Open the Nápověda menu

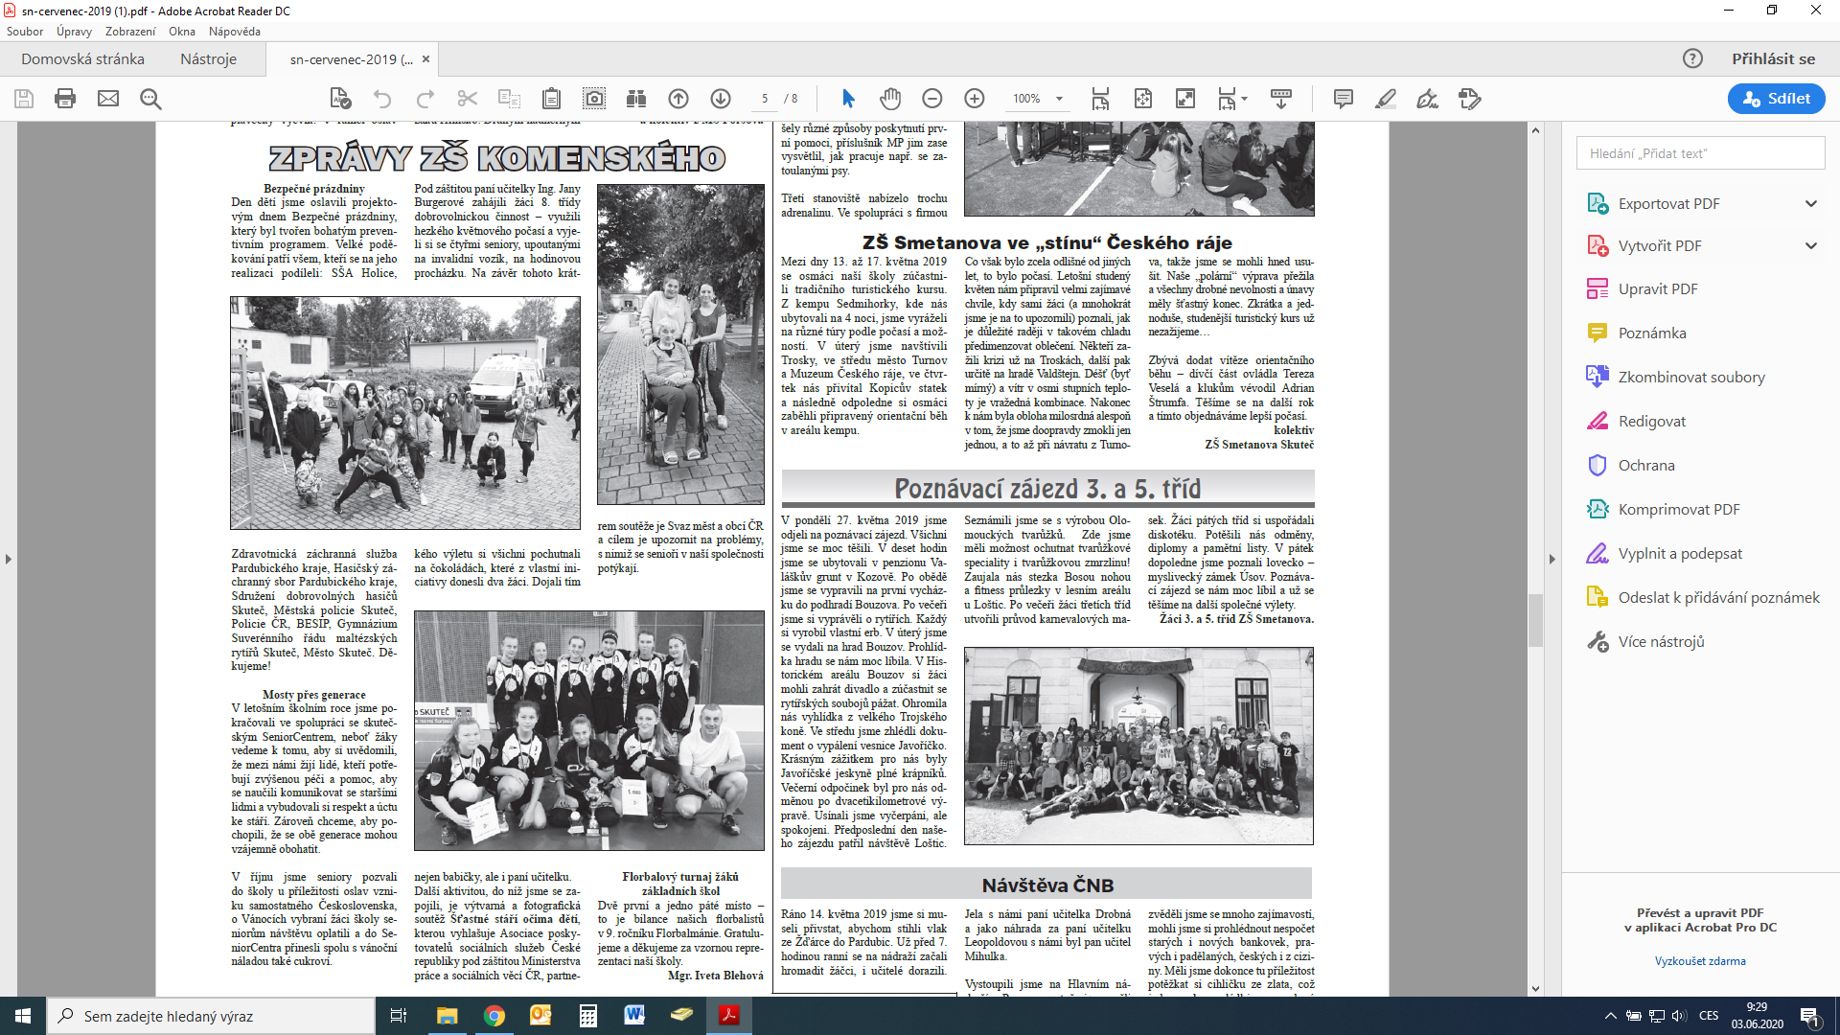(x=235, y=32)
